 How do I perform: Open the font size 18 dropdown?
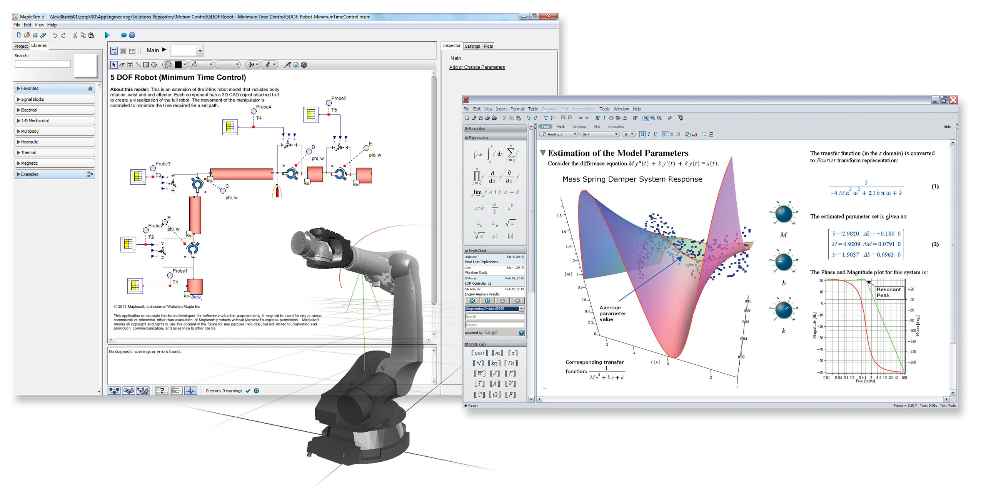pos(628,134)
